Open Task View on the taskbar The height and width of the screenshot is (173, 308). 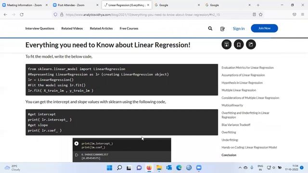point(129,168)
